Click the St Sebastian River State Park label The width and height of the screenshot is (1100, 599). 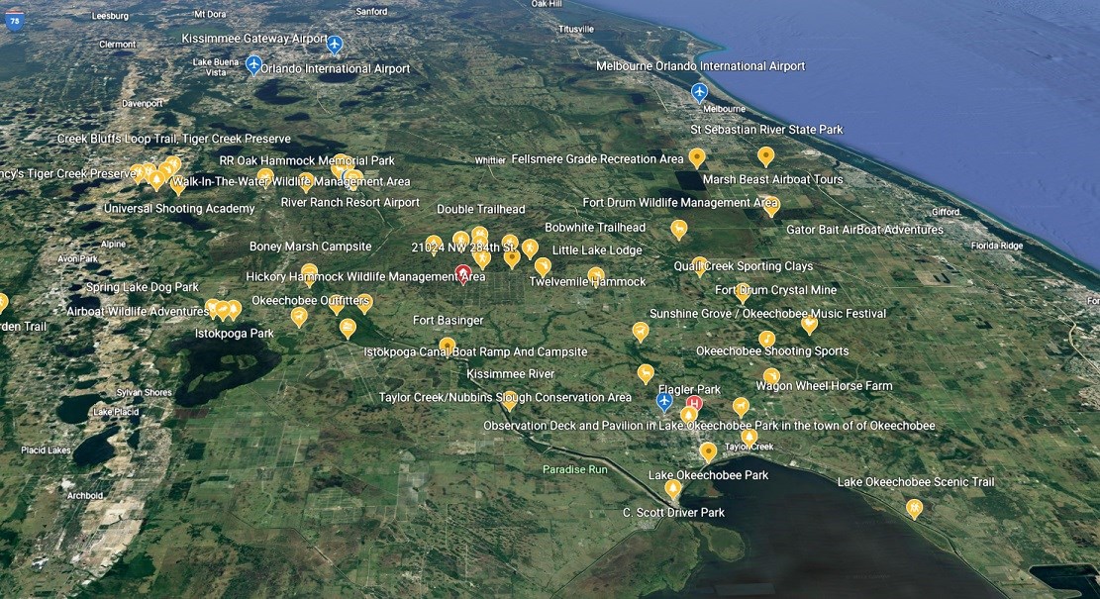[766, 130]
